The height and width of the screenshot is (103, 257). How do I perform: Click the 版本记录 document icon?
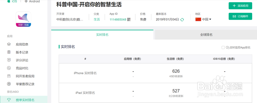click(9, 52)
